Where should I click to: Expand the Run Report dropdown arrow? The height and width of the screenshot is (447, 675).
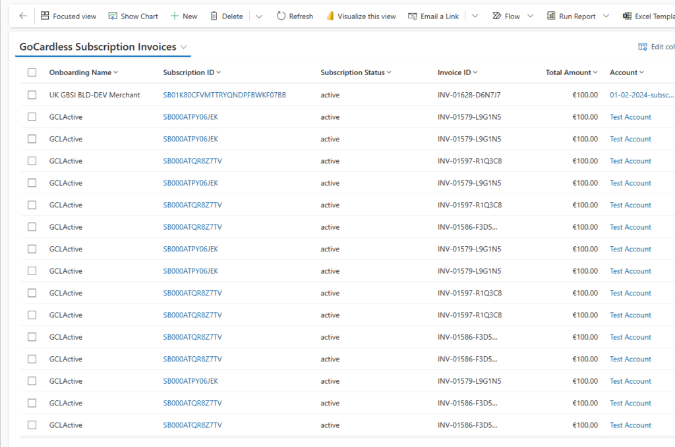606,16
